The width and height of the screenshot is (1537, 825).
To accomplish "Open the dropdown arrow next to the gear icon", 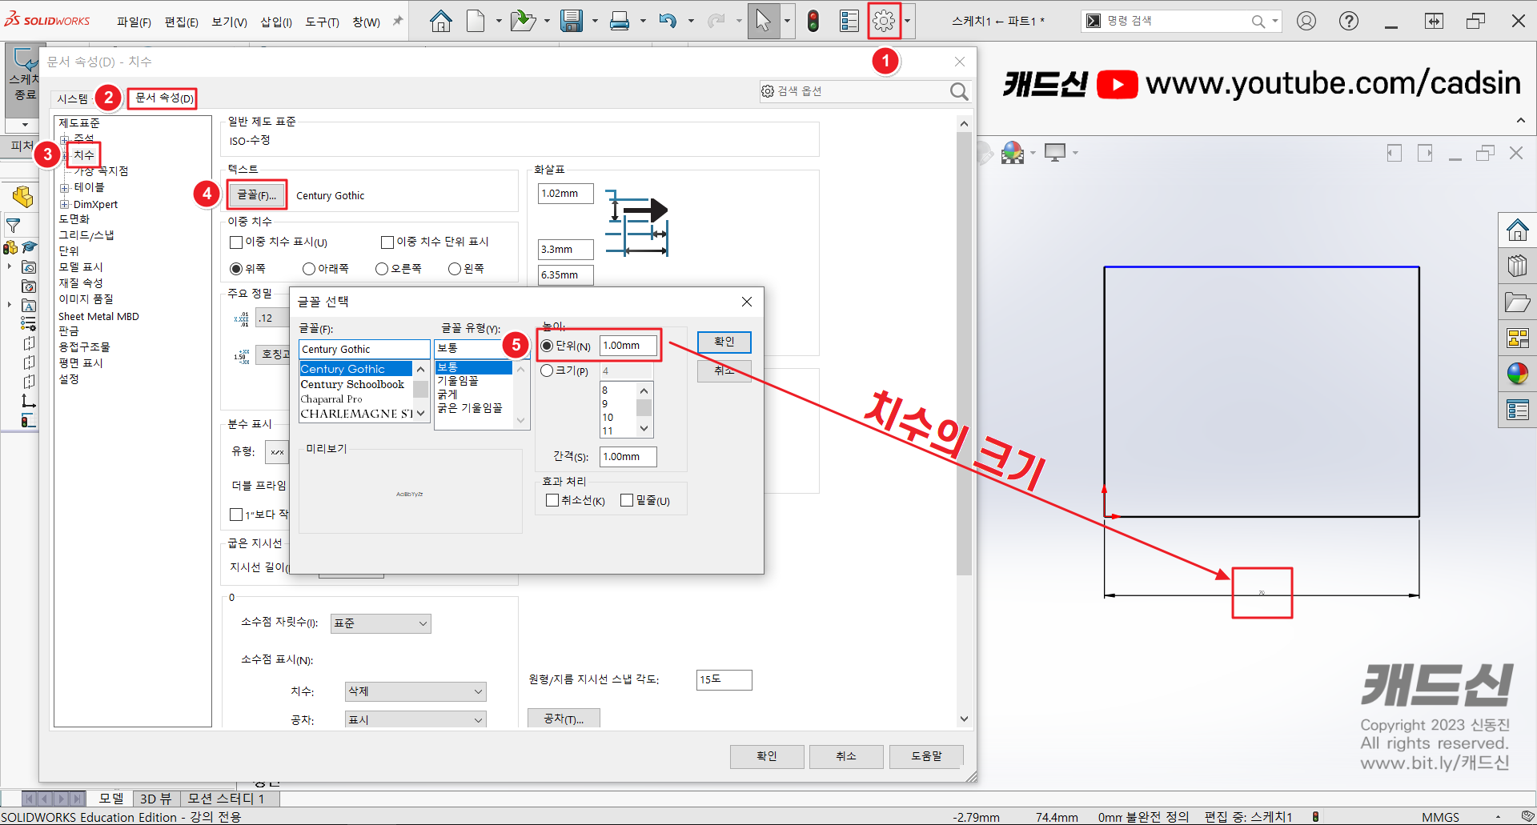I will 907,22.
